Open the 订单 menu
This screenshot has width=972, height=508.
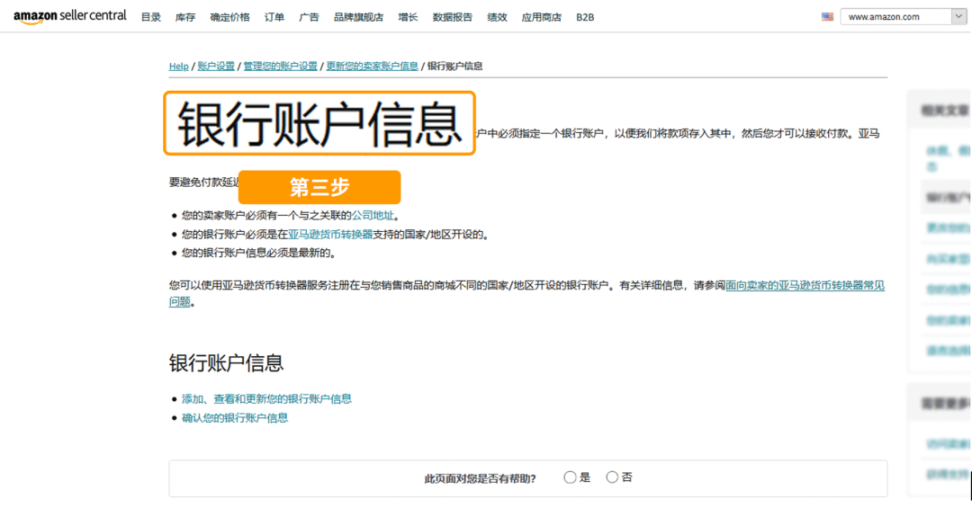tap(274, 17)
